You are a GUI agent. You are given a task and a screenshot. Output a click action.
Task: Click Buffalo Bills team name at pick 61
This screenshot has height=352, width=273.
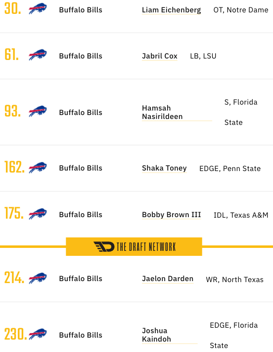81,56
